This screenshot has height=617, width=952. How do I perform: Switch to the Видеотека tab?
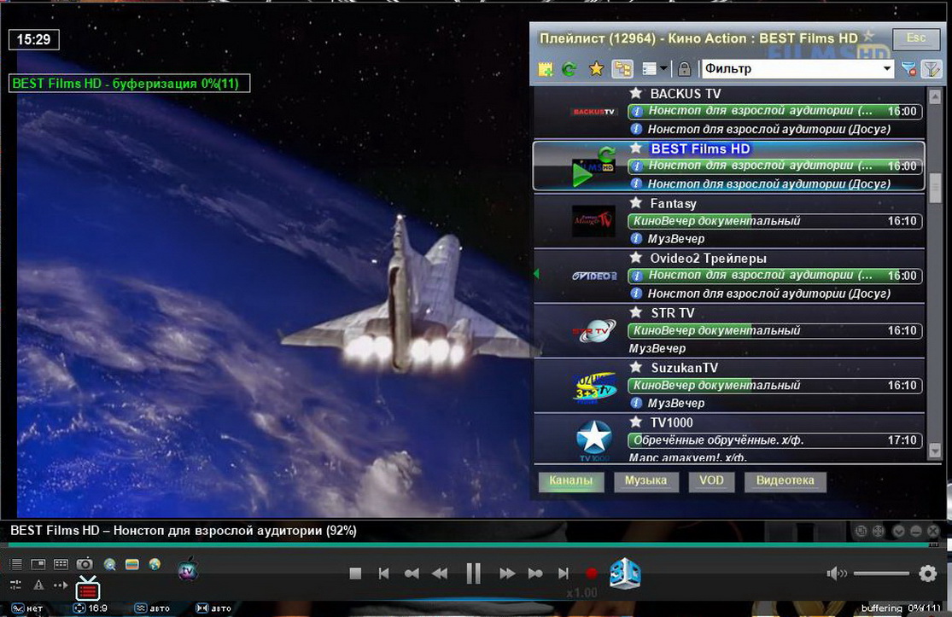coord(785,481)
